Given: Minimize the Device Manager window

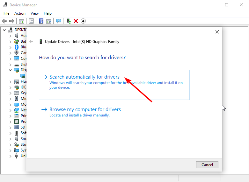Looking at the screenshot, I should click(x=212, y=5).
